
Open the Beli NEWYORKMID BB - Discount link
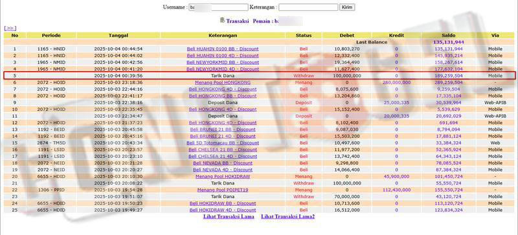(223, 62)
